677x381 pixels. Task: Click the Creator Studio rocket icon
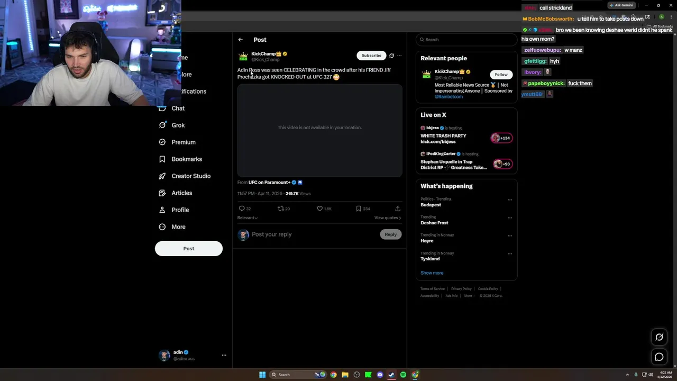162,176
